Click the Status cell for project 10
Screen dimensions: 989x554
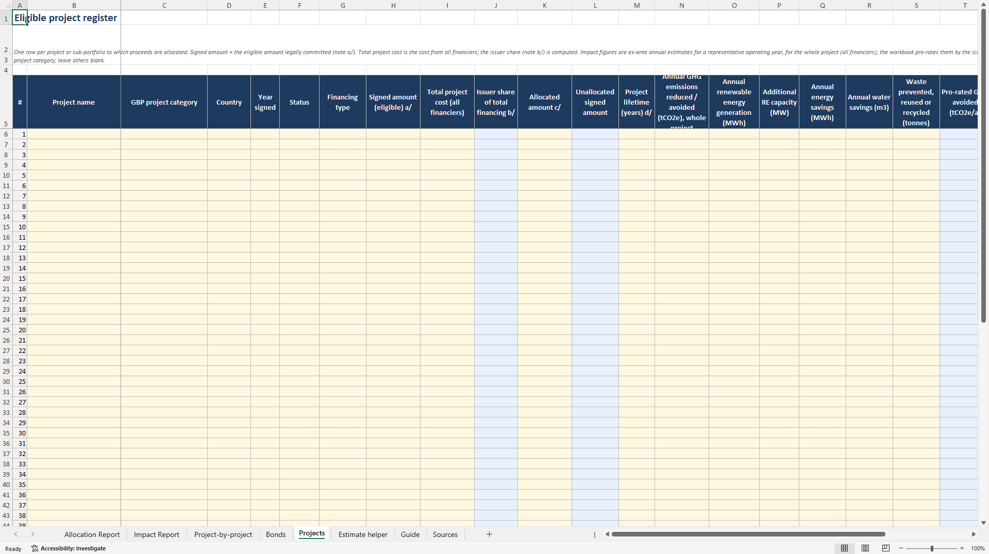299,227
